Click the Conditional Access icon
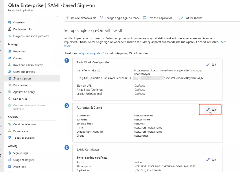Screen dimensions: 240x172 10,124
